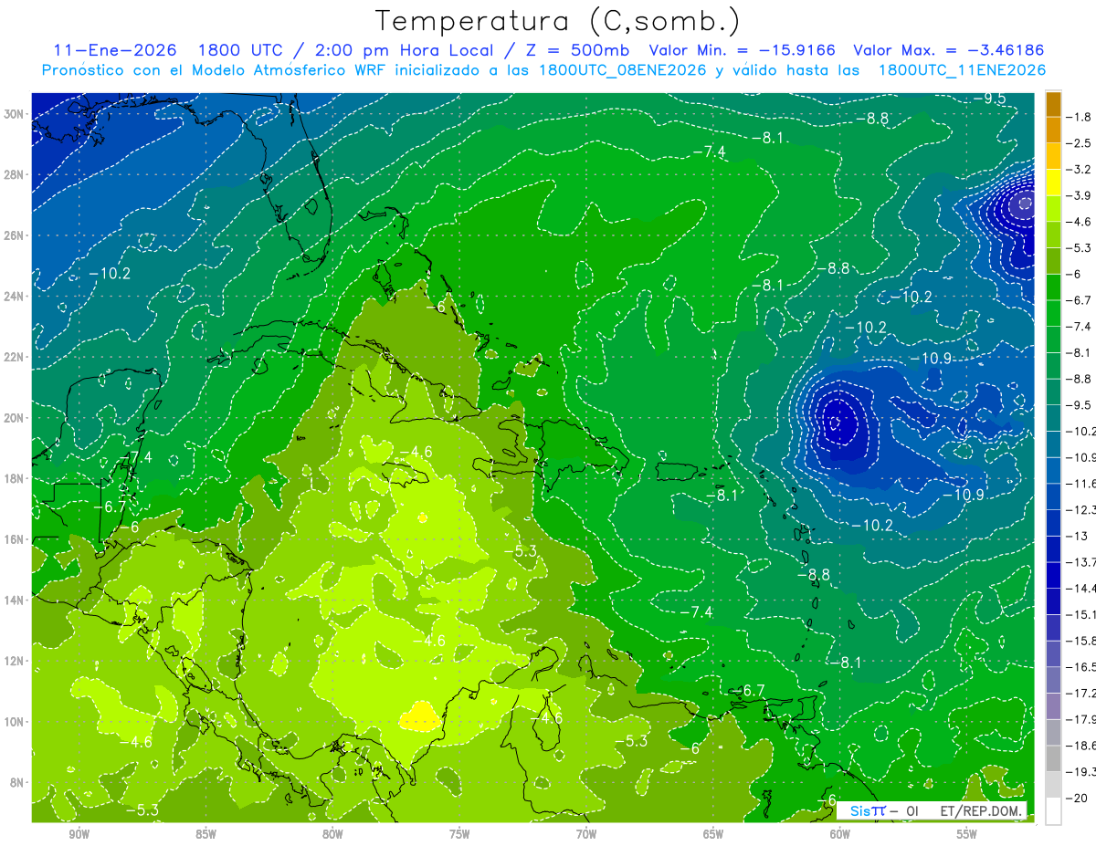Click the title "Temperatura (C,somb.)"

coord(558,21)
